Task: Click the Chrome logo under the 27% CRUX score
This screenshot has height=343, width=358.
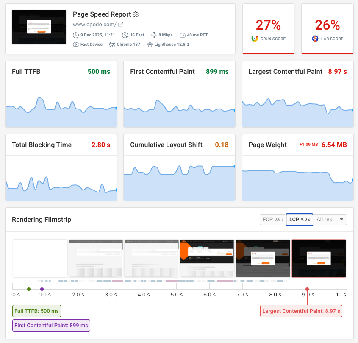Action: click(254, 38)
